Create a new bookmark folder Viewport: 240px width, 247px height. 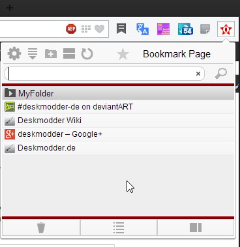51,53
